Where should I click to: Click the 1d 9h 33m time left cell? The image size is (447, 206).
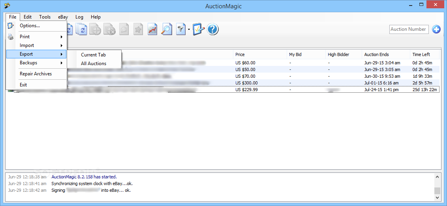point(422,76)
